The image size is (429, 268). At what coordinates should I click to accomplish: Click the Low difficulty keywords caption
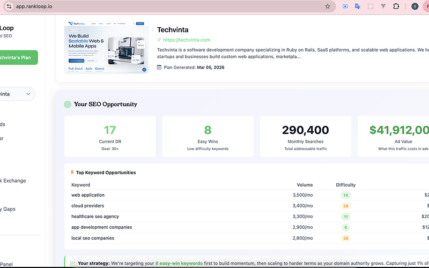[x=208, y=149]
